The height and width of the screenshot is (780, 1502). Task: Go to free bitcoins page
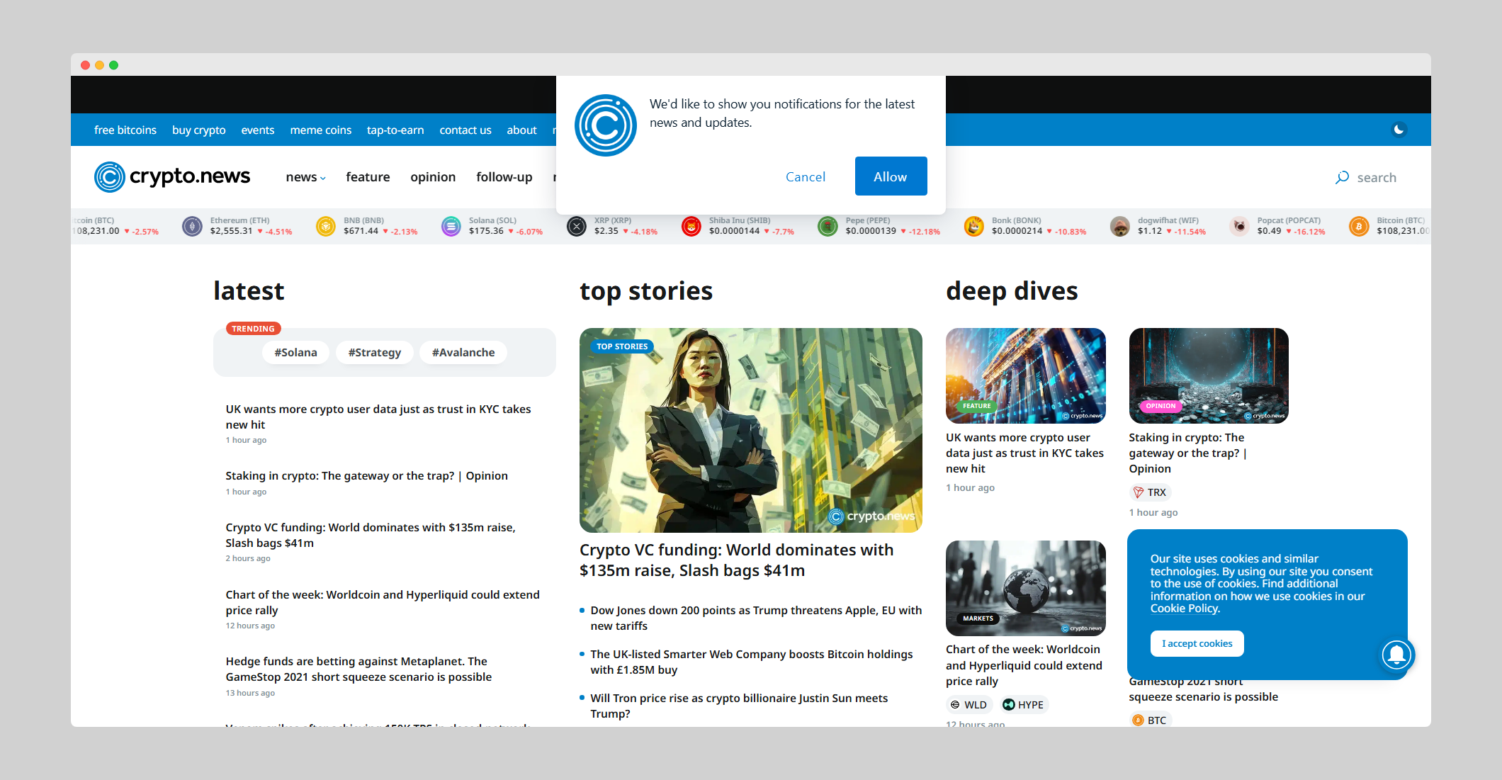(x=125, y=130)
